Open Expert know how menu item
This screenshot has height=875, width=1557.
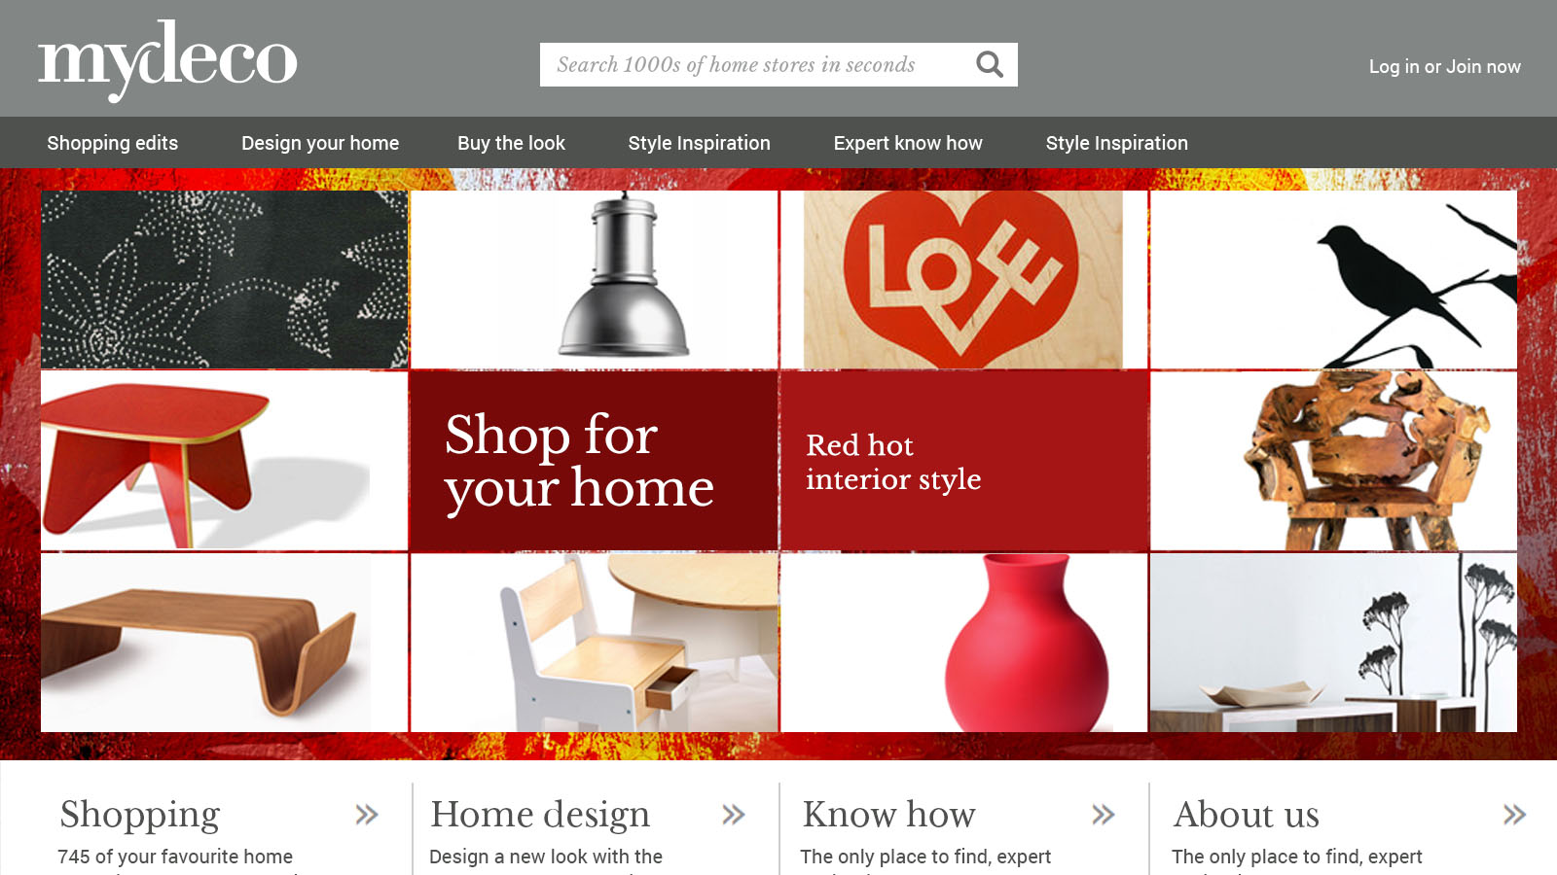point(908,143)
